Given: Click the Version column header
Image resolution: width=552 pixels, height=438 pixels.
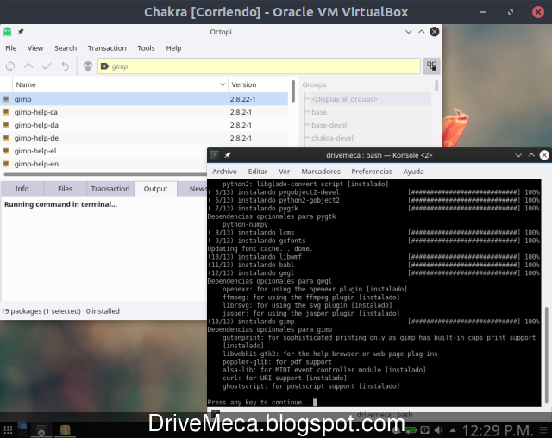Looking at the screenshot, I should point(260,84).
